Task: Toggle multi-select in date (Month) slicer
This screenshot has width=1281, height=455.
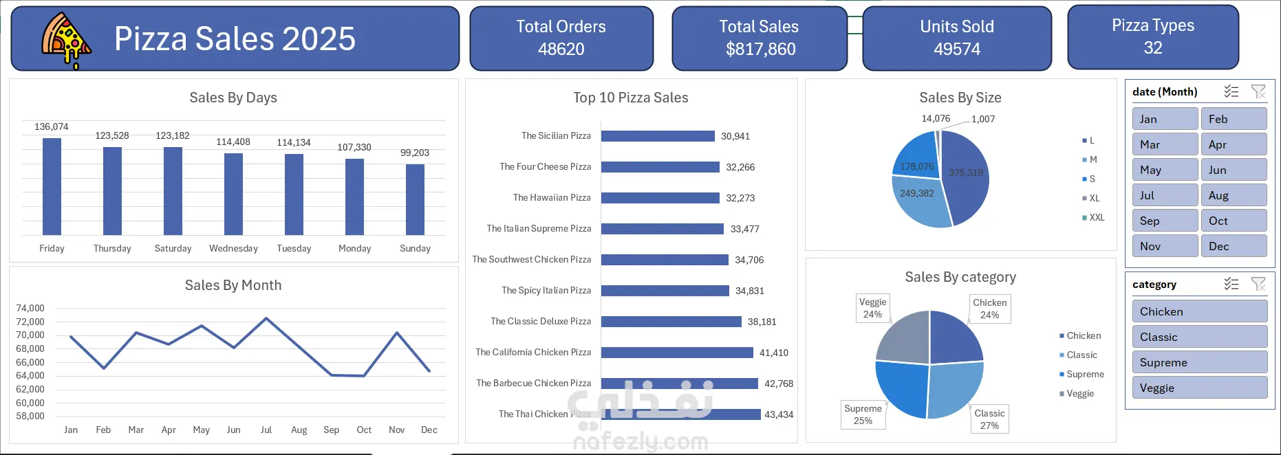Action: point(1231,91)
